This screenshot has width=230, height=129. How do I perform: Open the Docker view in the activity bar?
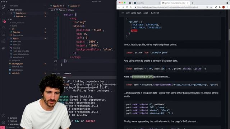3,48
